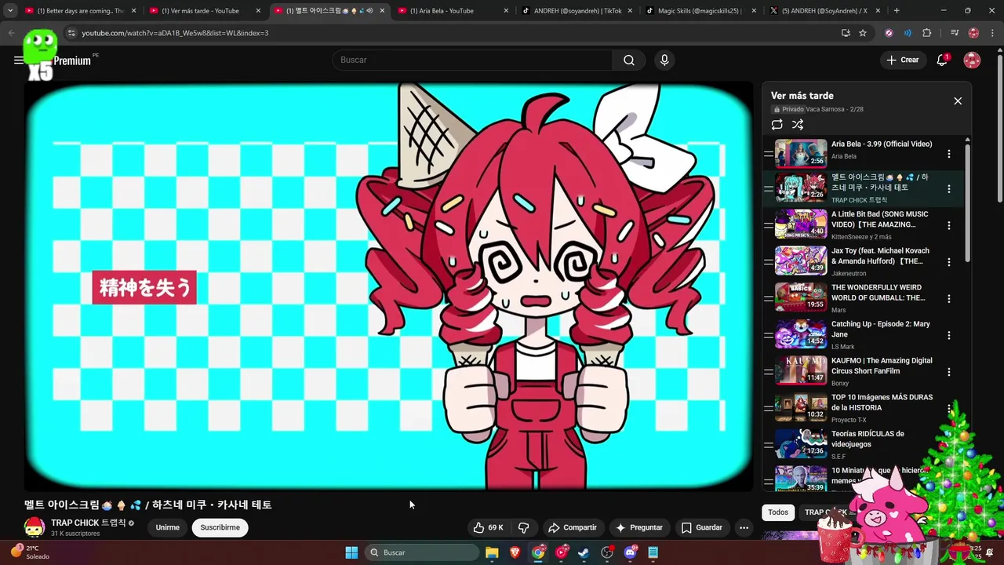Click the Preguntar button
The height and width of the screenshot is (565, 1004).
pyautogui.click(x=640, y=527)
